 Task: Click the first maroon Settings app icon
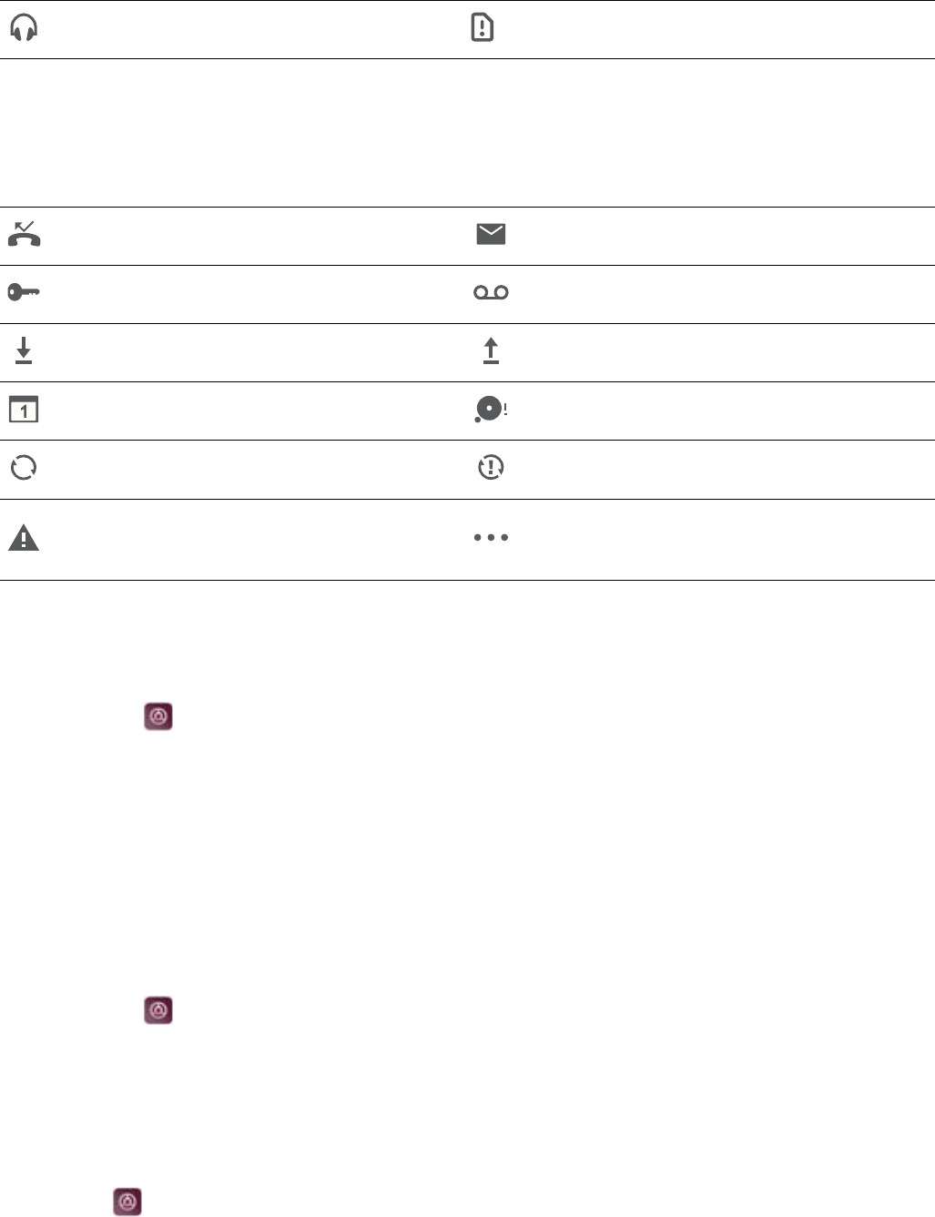tap(158, 716)
